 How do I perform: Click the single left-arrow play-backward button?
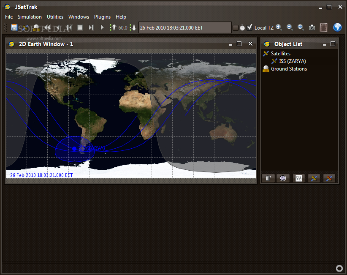coord(58,28)
